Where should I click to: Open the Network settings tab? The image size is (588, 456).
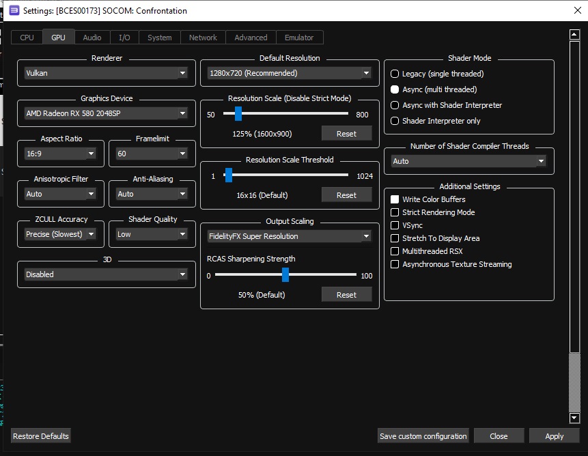202,38
